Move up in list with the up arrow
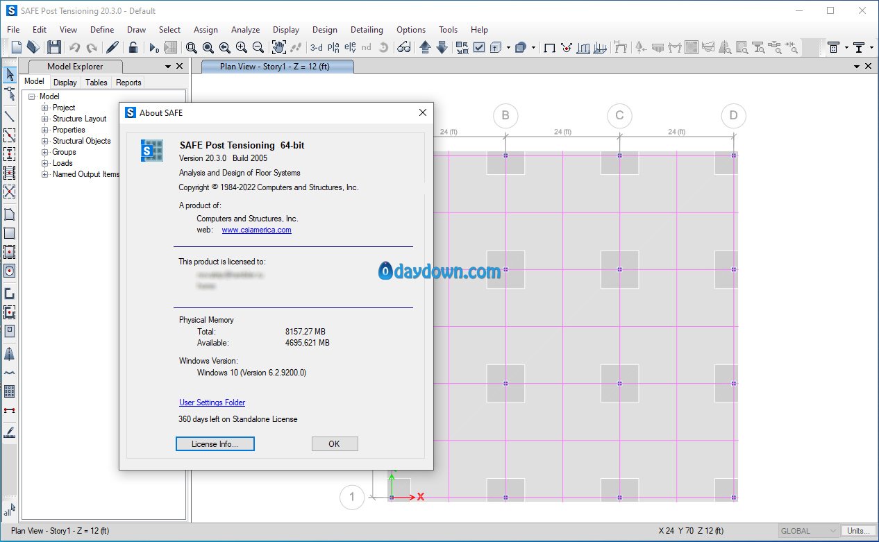Viewport: 879px width, 542px height. click(x=425, y=47)
